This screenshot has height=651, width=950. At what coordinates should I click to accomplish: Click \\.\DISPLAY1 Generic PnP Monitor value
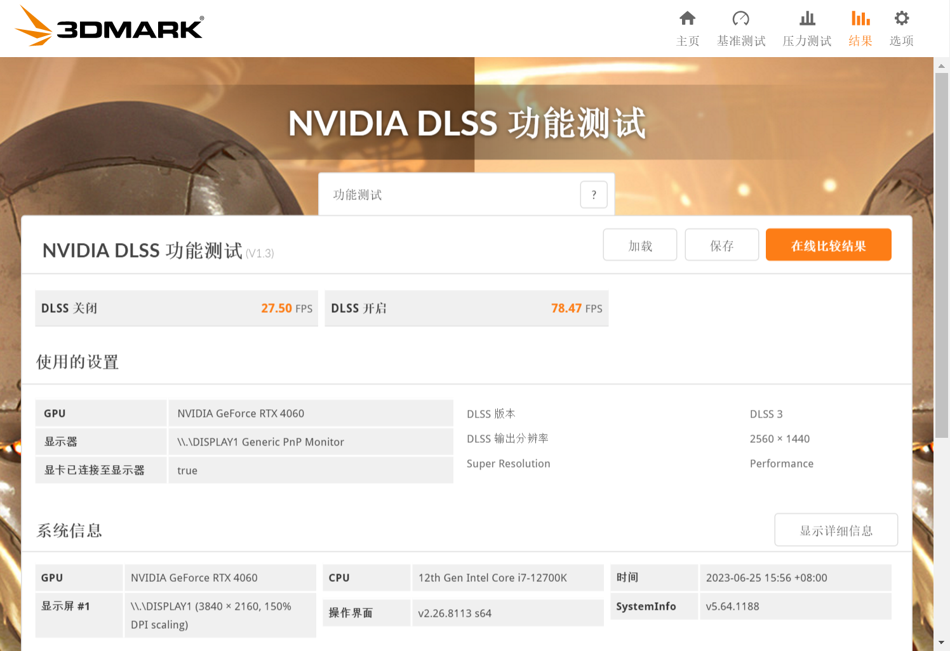pos(311,442)
